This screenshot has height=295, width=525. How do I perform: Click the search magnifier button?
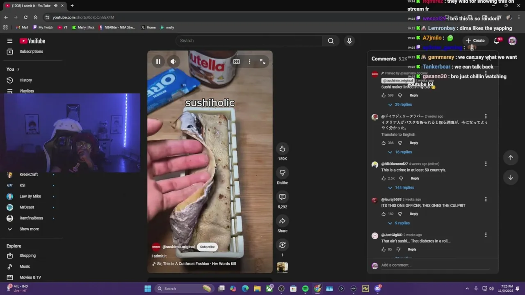(x=331, y=41)
